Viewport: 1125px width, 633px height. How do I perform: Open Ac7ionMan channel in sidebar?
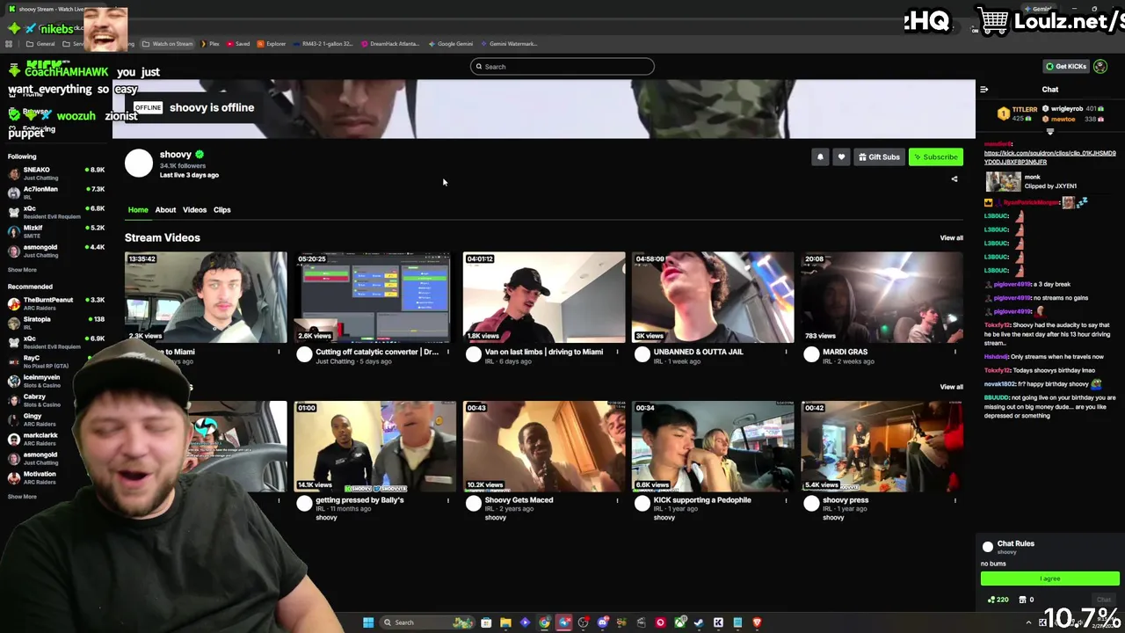click(x=55, y=193)
